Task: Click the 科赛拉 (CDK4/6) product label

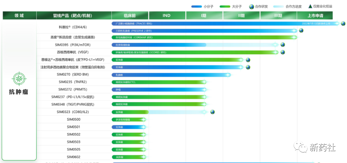Action: point(66,27)
